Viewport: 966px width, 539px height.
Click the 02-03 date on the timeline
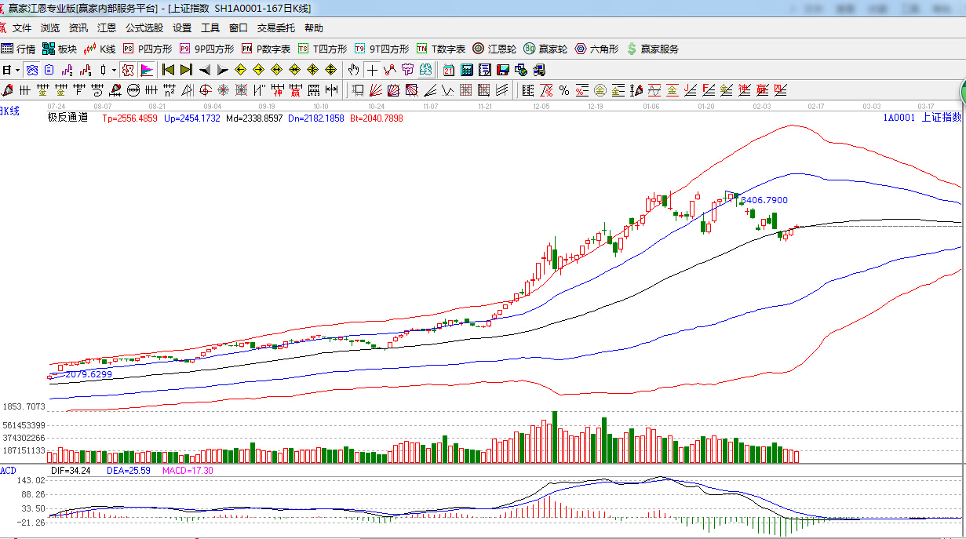(761, 105)
